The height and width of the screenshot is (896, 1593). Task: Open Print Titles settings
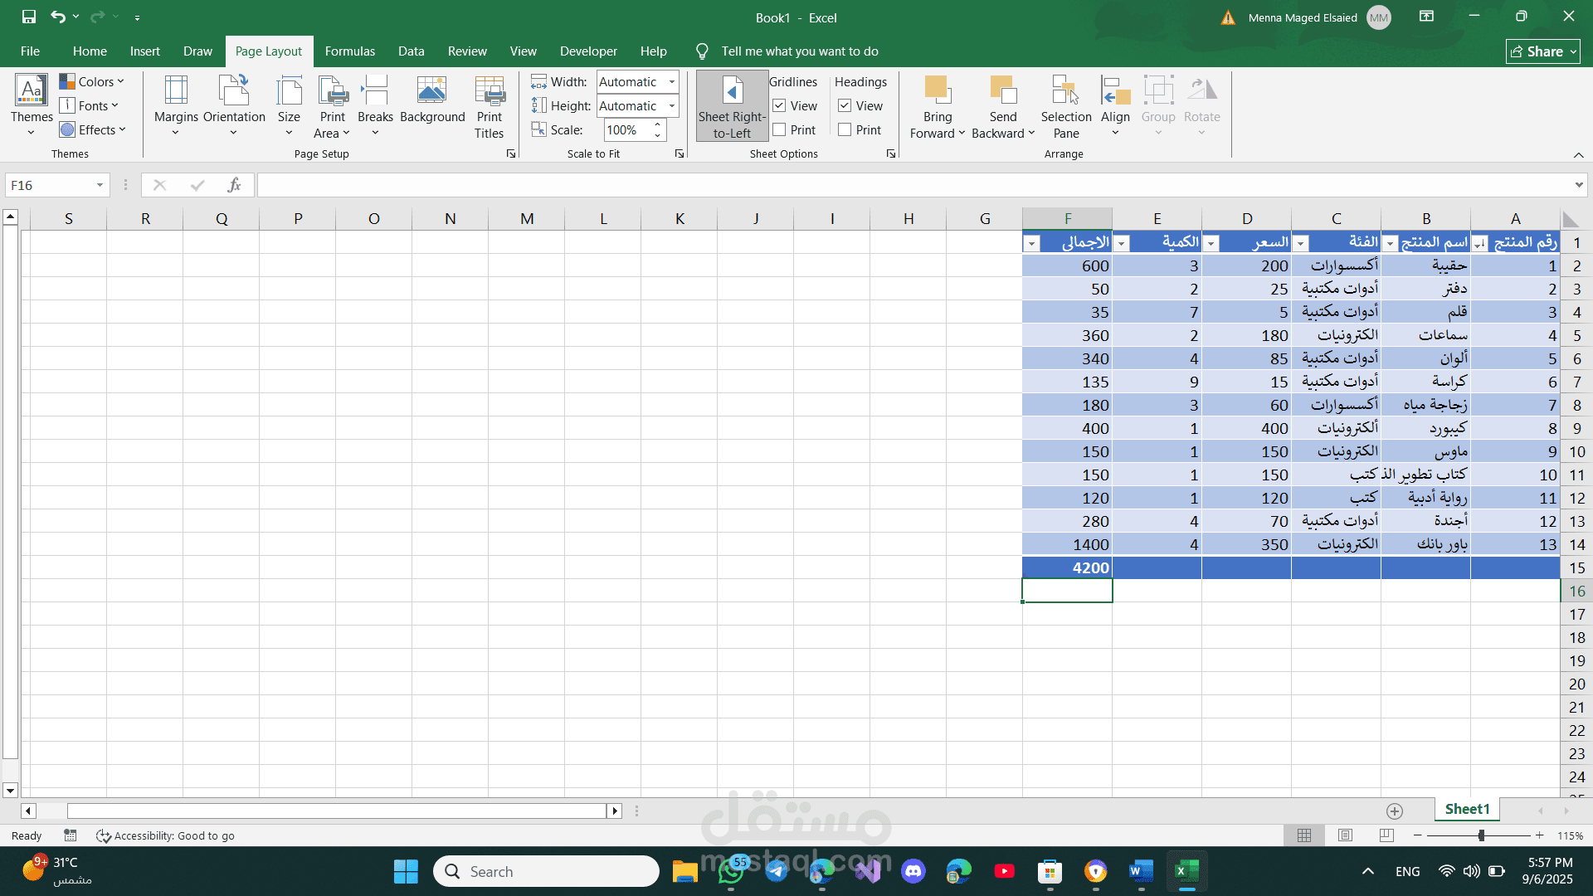click(x=490, y=106)
